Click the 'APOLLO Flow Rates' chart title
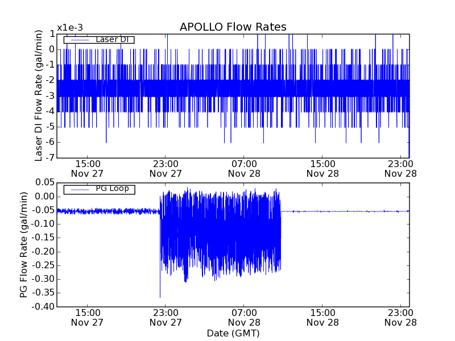 233,27
